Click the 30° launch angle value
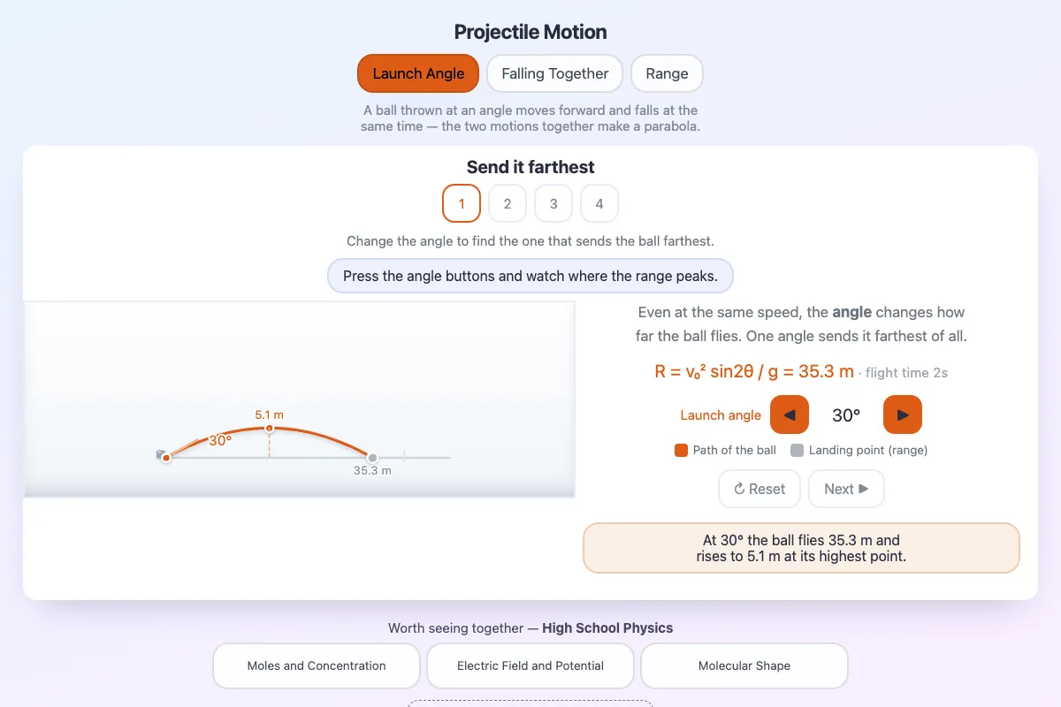The image size is (1061, 707). pos(846,415)
